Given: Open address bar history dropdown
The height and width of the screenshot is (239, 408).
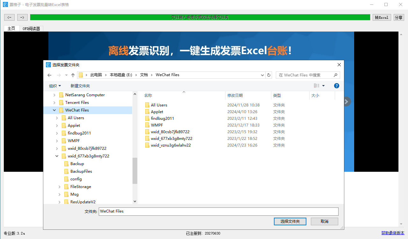Looking at the screenshot, I should [262, 75].
